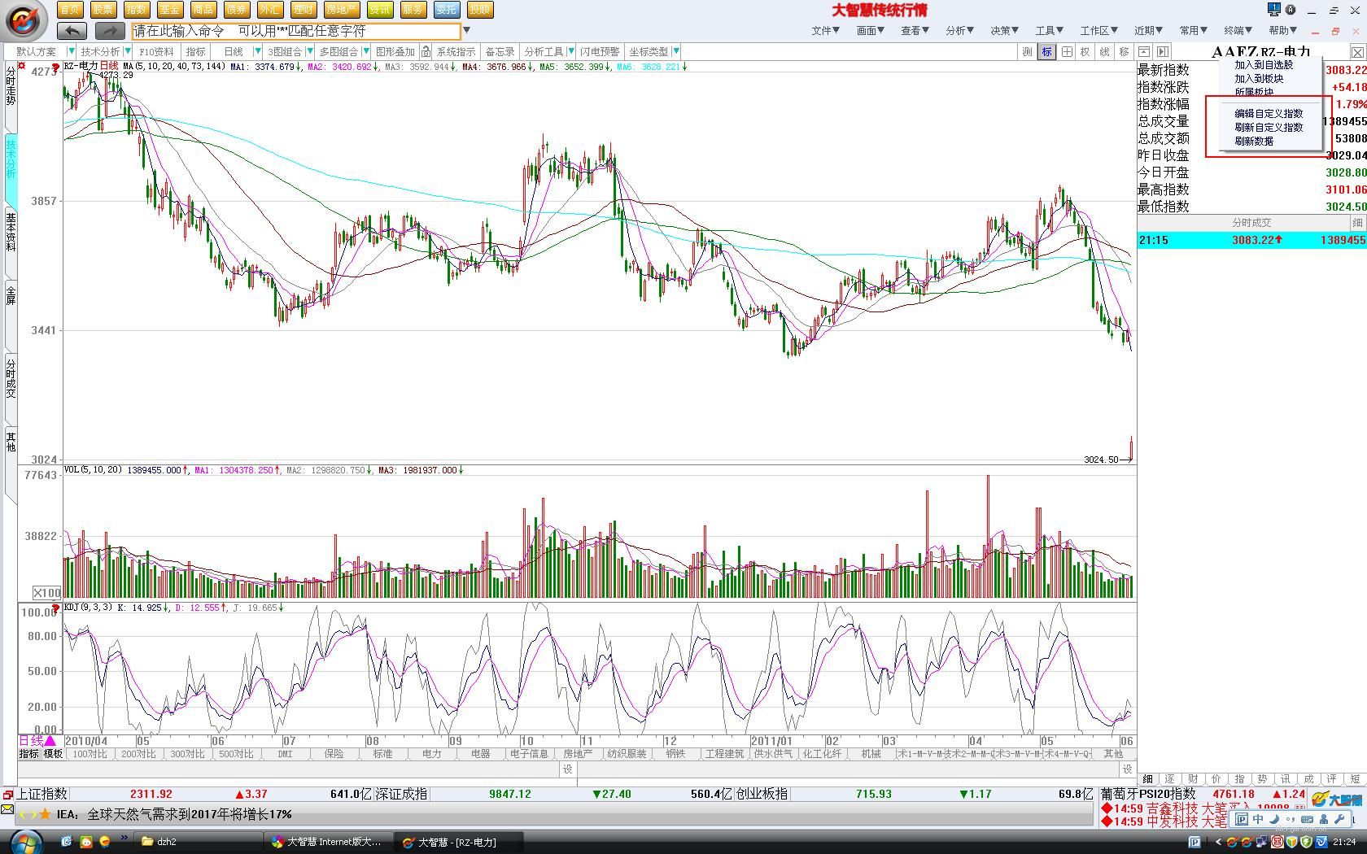The height and width of the screenshot is (854, 1367).
Task: Click the blue 委托 button
Action: (445, 10)
